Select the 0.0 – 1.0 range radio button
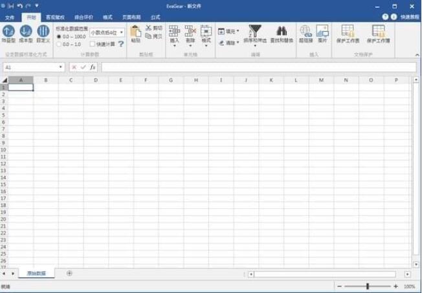This screenshot has height=293, width=422. pos(59,44)
